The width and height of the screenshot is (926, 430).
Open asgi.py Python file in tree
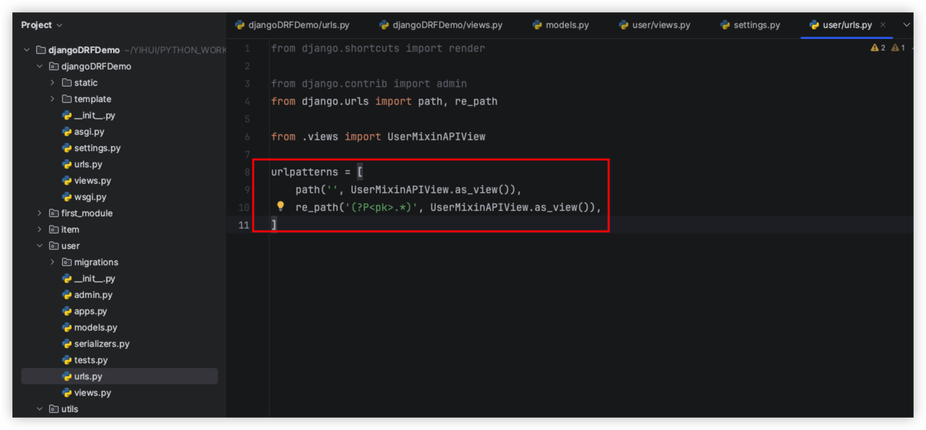click(x=89, y=132)
